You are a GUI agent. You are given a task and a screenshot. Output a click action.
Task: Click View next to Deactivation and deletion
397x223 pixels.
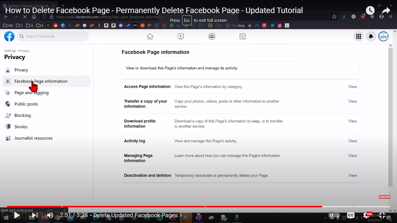click(x=352, y=175)
